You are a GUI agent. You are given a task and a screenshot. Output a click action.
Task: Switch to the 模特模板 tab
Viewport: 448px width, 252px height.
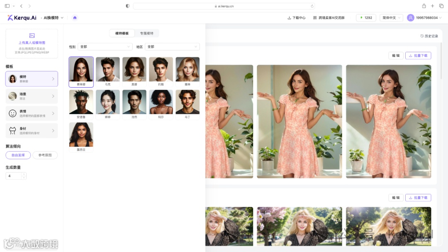tap(122, 34)
